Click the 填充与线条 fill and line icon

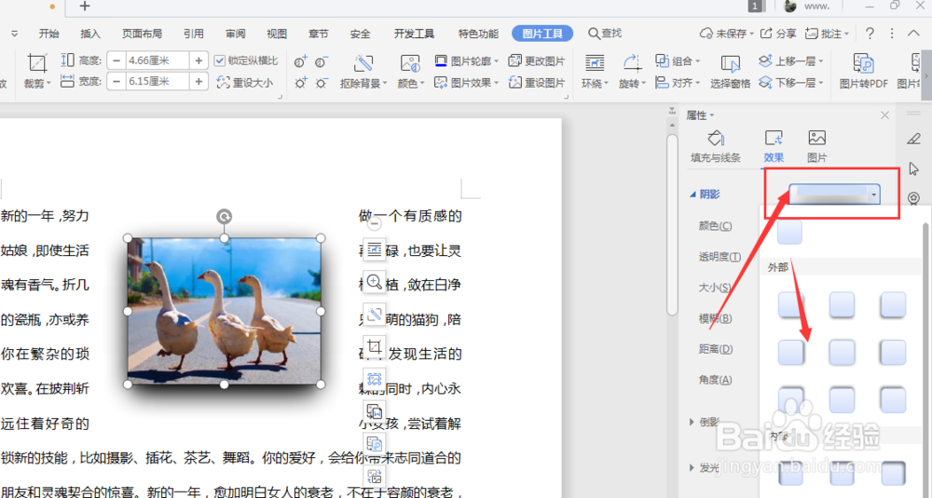click(x=716, y=146)
